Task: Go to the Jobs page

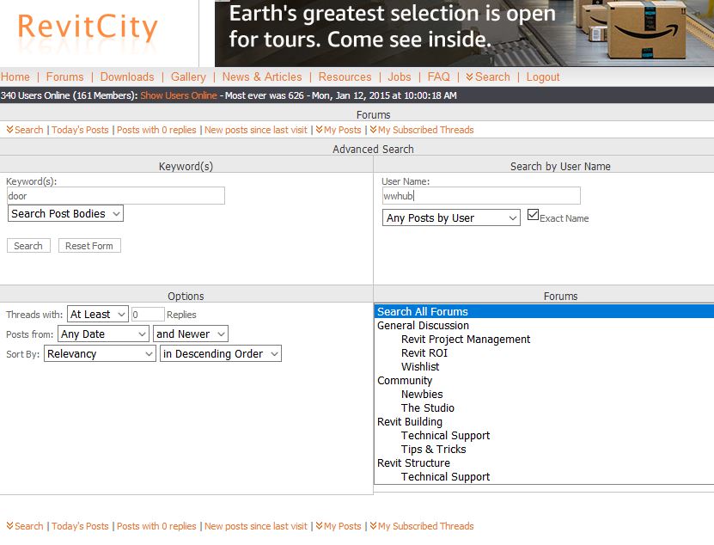Action: pos(400,77)
